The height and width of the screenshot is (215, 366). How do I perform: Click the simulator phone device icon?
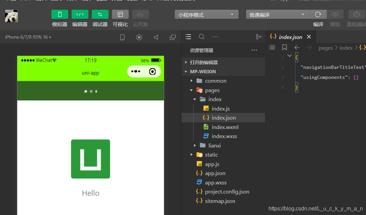(x=122, y=37)
